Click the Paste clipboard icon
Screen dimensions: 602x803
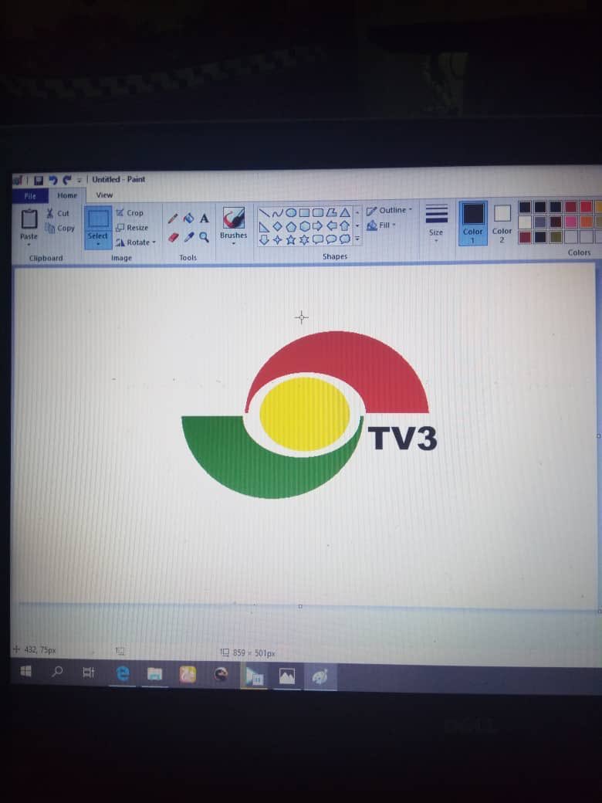click(x=29, y=219)
